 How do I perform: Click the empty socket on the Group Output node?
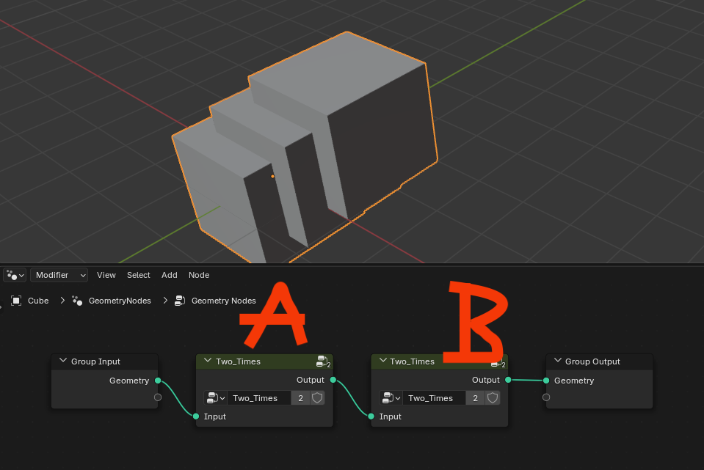tap(546, 397)
